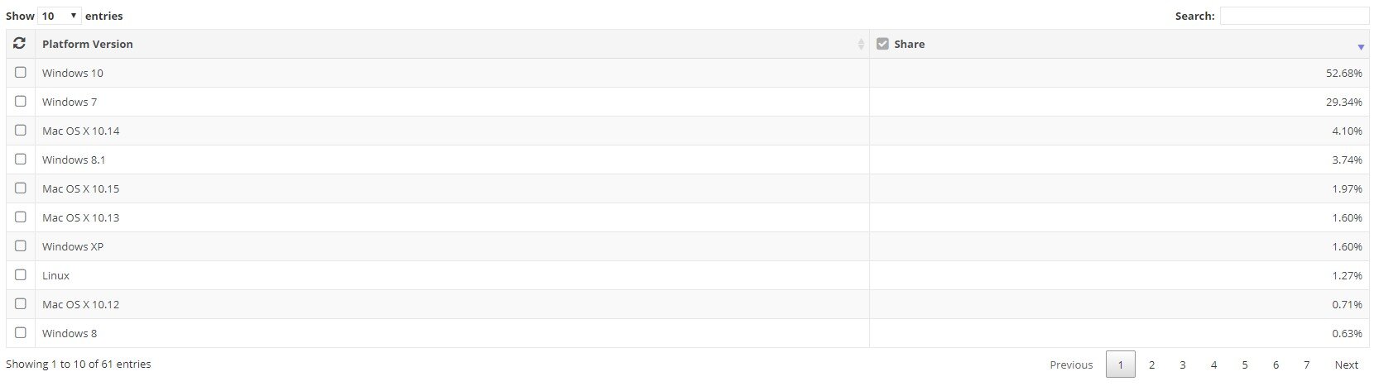Click the Share column descending sort arrow
The width and height of the screenshot is (1379, 386).
coord(1361,47)
